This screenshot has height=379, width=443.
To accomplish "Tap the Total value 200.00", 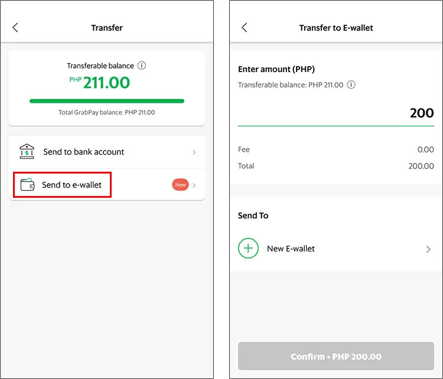I will (421, 166).
